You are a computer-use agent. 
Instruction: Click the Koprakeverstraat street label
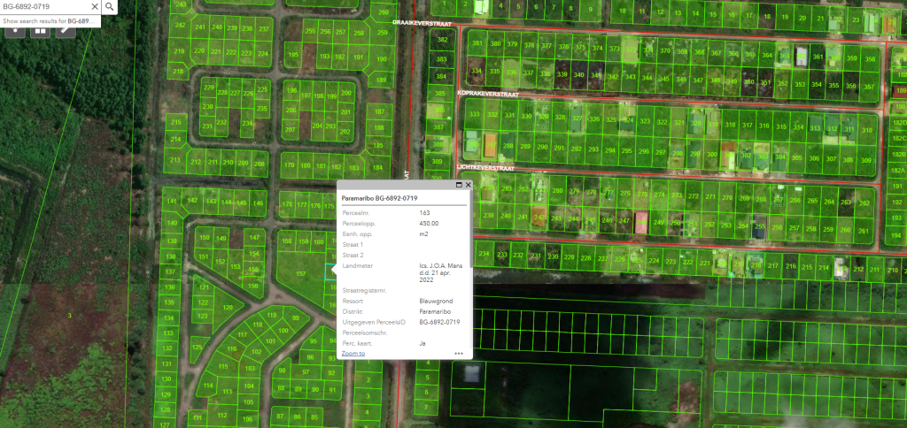(487, 93)
